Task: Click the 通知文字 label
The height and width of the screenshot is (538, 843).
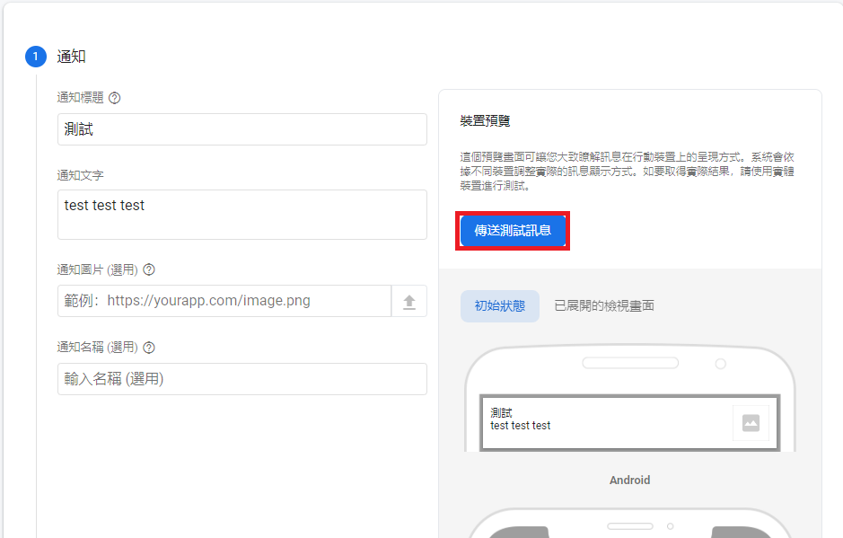Action: click(80, 175)
